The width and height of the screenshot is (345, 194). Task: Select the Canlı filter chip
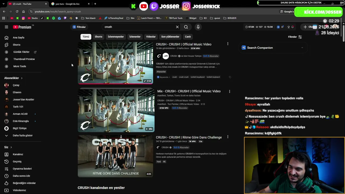(188, 37)
